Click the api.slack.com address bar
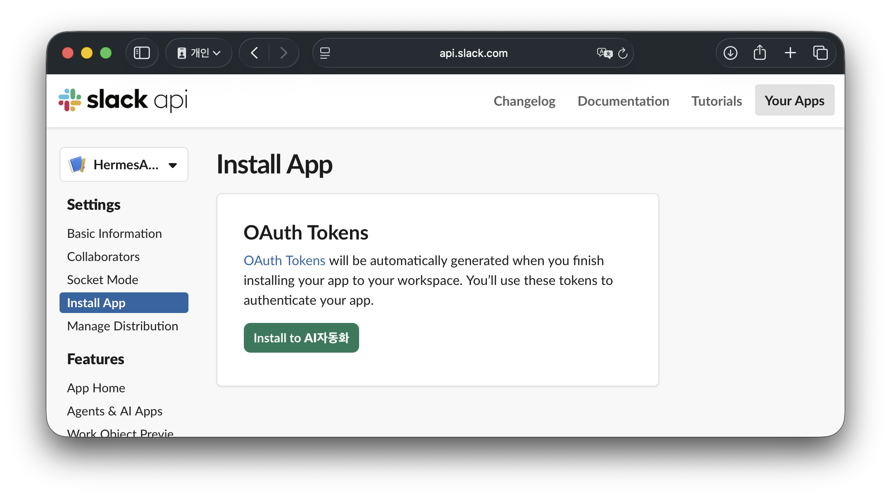891x498 pixels. [473, 53]
